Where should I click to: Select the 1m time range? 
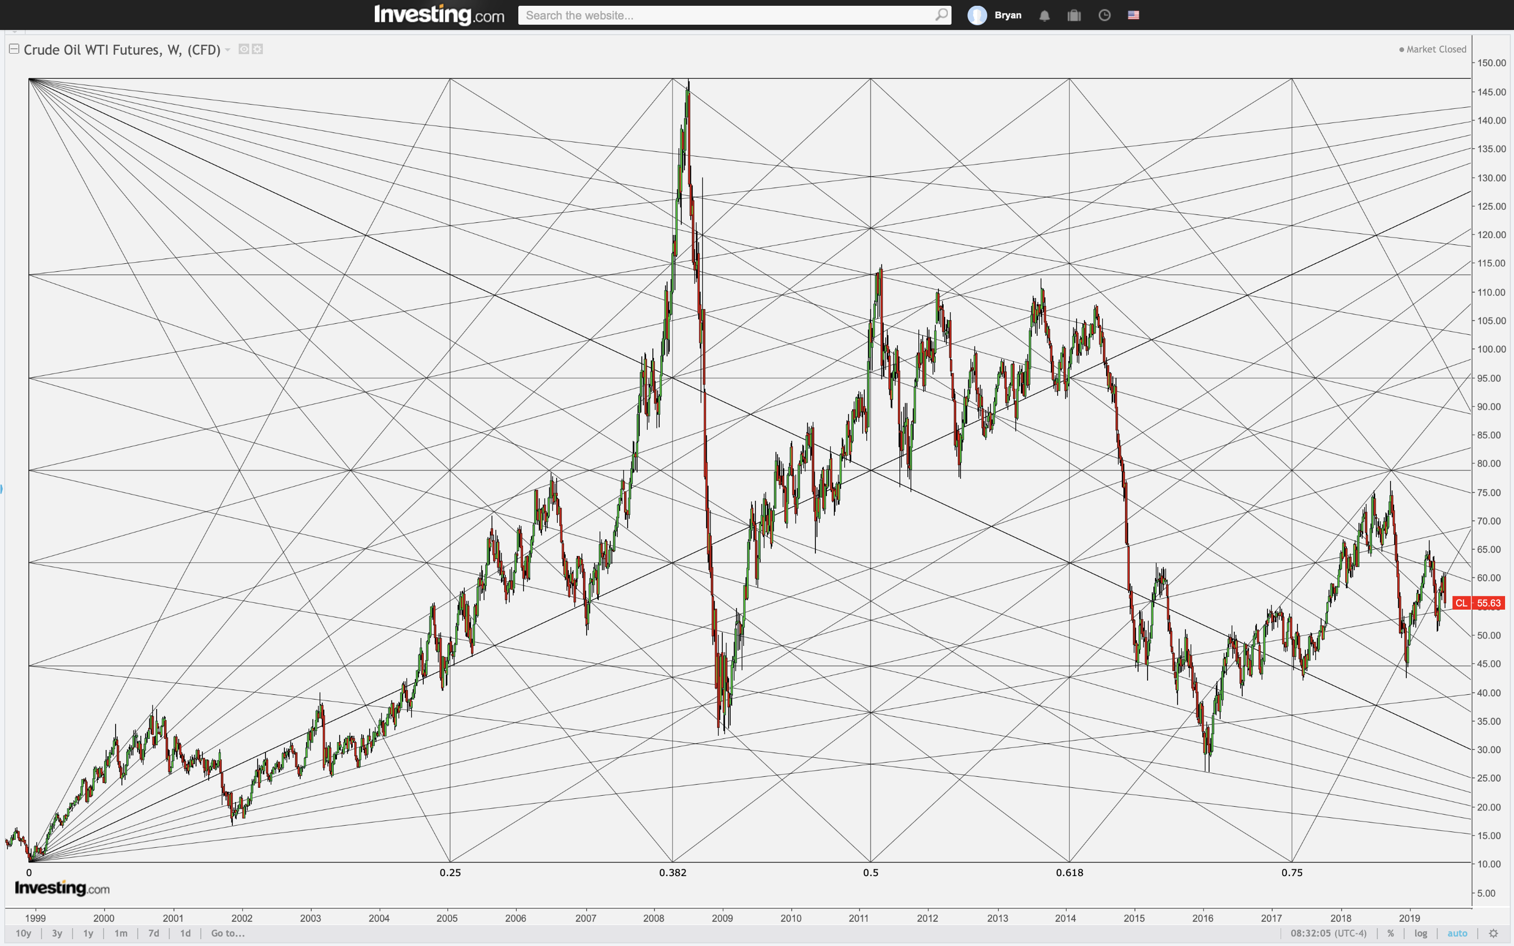(121, 933)
